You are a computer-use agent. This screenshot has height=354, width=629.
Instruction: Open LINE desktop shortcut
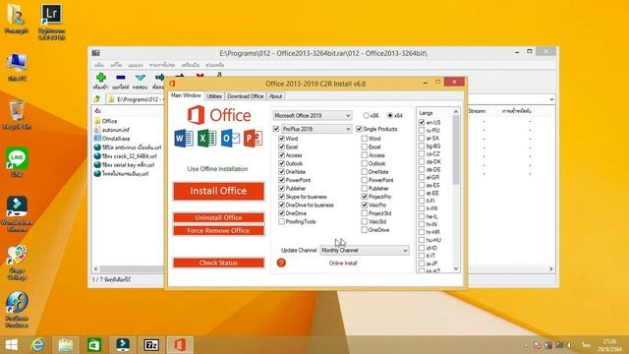17,162
